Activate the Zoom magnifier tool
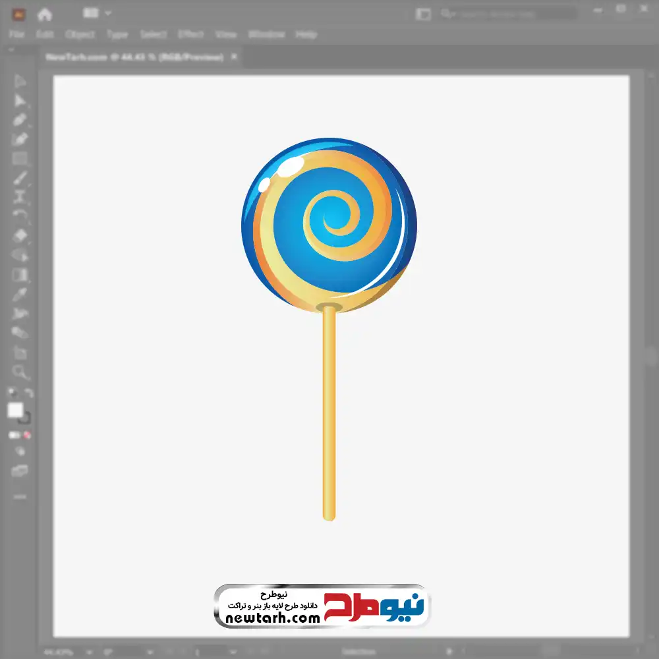 20,372
